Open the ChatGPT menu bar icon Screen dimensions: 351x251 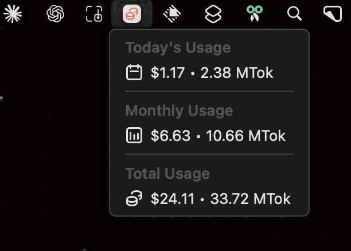coord(55,14)
